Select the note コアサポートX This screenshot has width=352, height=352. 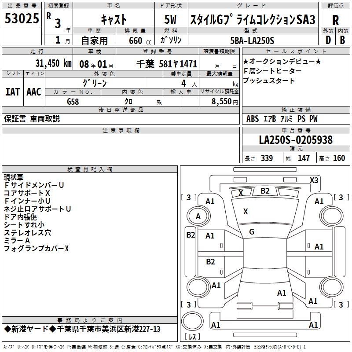click(27, 193)
